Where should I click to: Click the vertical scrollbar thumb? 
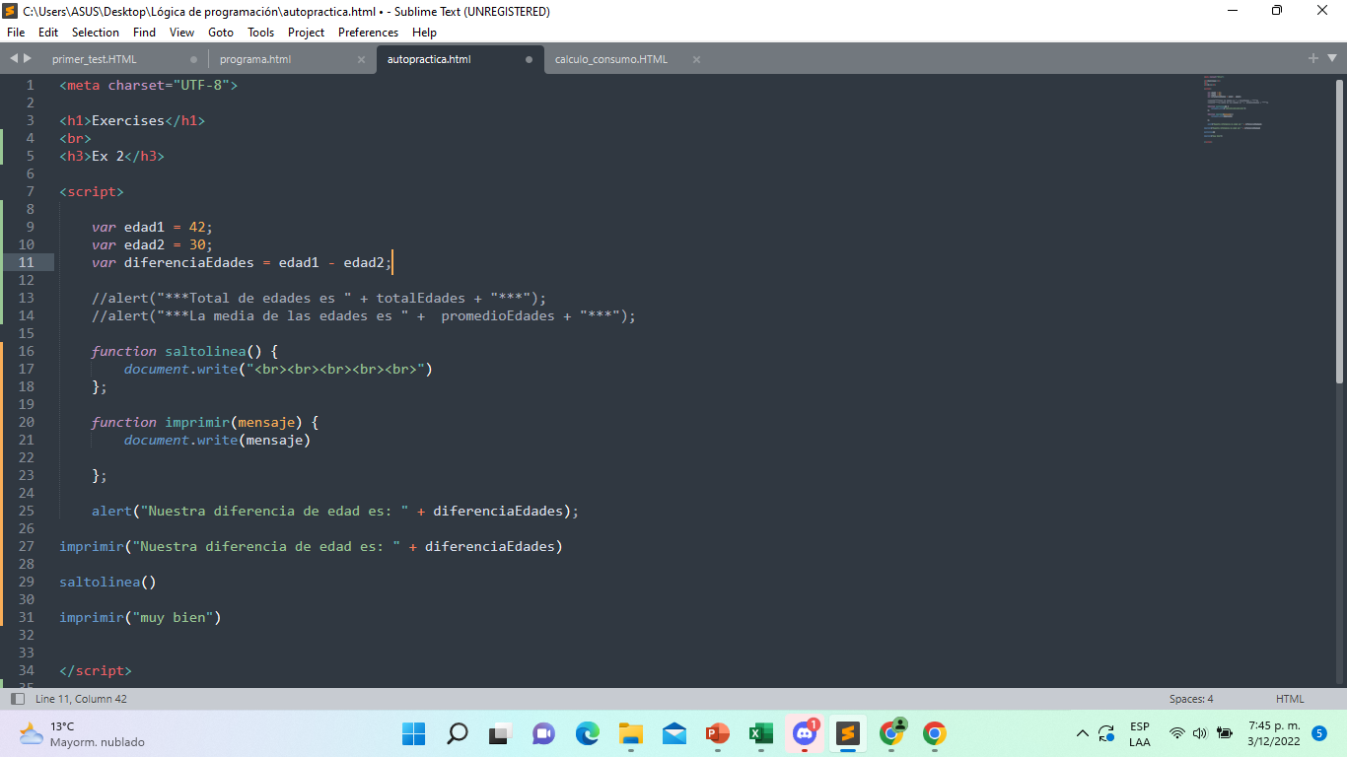tap(1339, 232)
